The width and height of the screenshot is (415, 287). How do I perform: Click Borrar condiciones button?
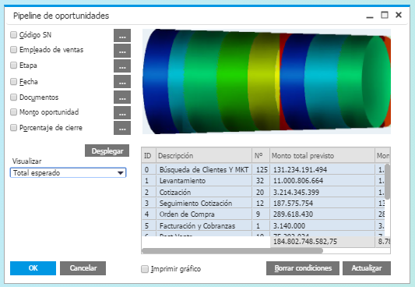(x=303, y=268)
